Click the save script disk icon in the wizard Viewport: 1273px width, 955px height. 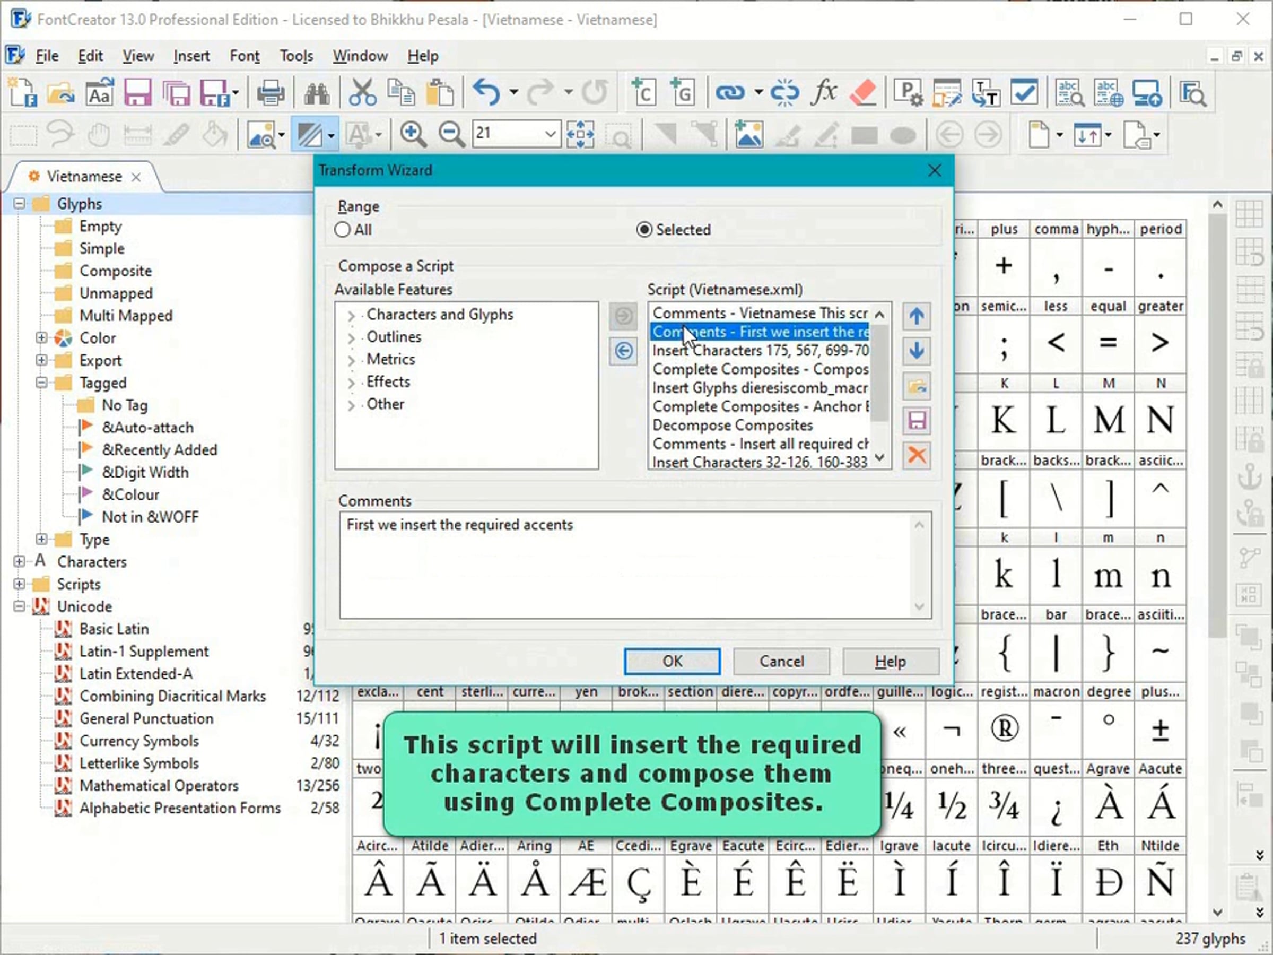pos(916,421)
